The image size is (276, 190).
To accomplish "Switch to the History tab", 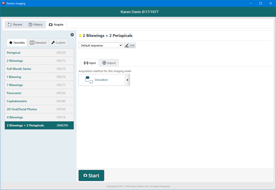I will pyautogui.click(x=36, y=25).
